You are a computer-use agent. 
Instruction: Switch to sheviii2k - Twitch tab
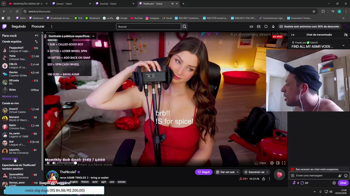[115, 4]
